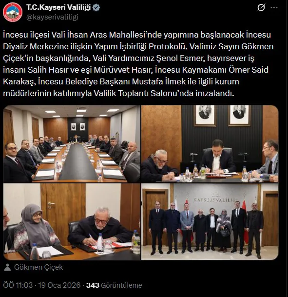View the 343 Görüntüleme count
Image resolution: width=288 pixels, height=297 pixels.
114,285
